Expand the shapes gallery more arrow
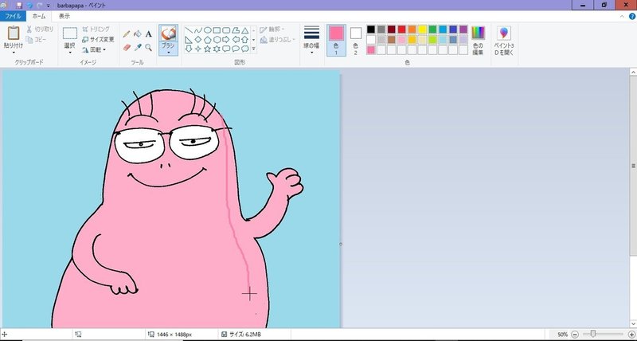The width and height of the screenshot is (637, 341). click(254, 49)
